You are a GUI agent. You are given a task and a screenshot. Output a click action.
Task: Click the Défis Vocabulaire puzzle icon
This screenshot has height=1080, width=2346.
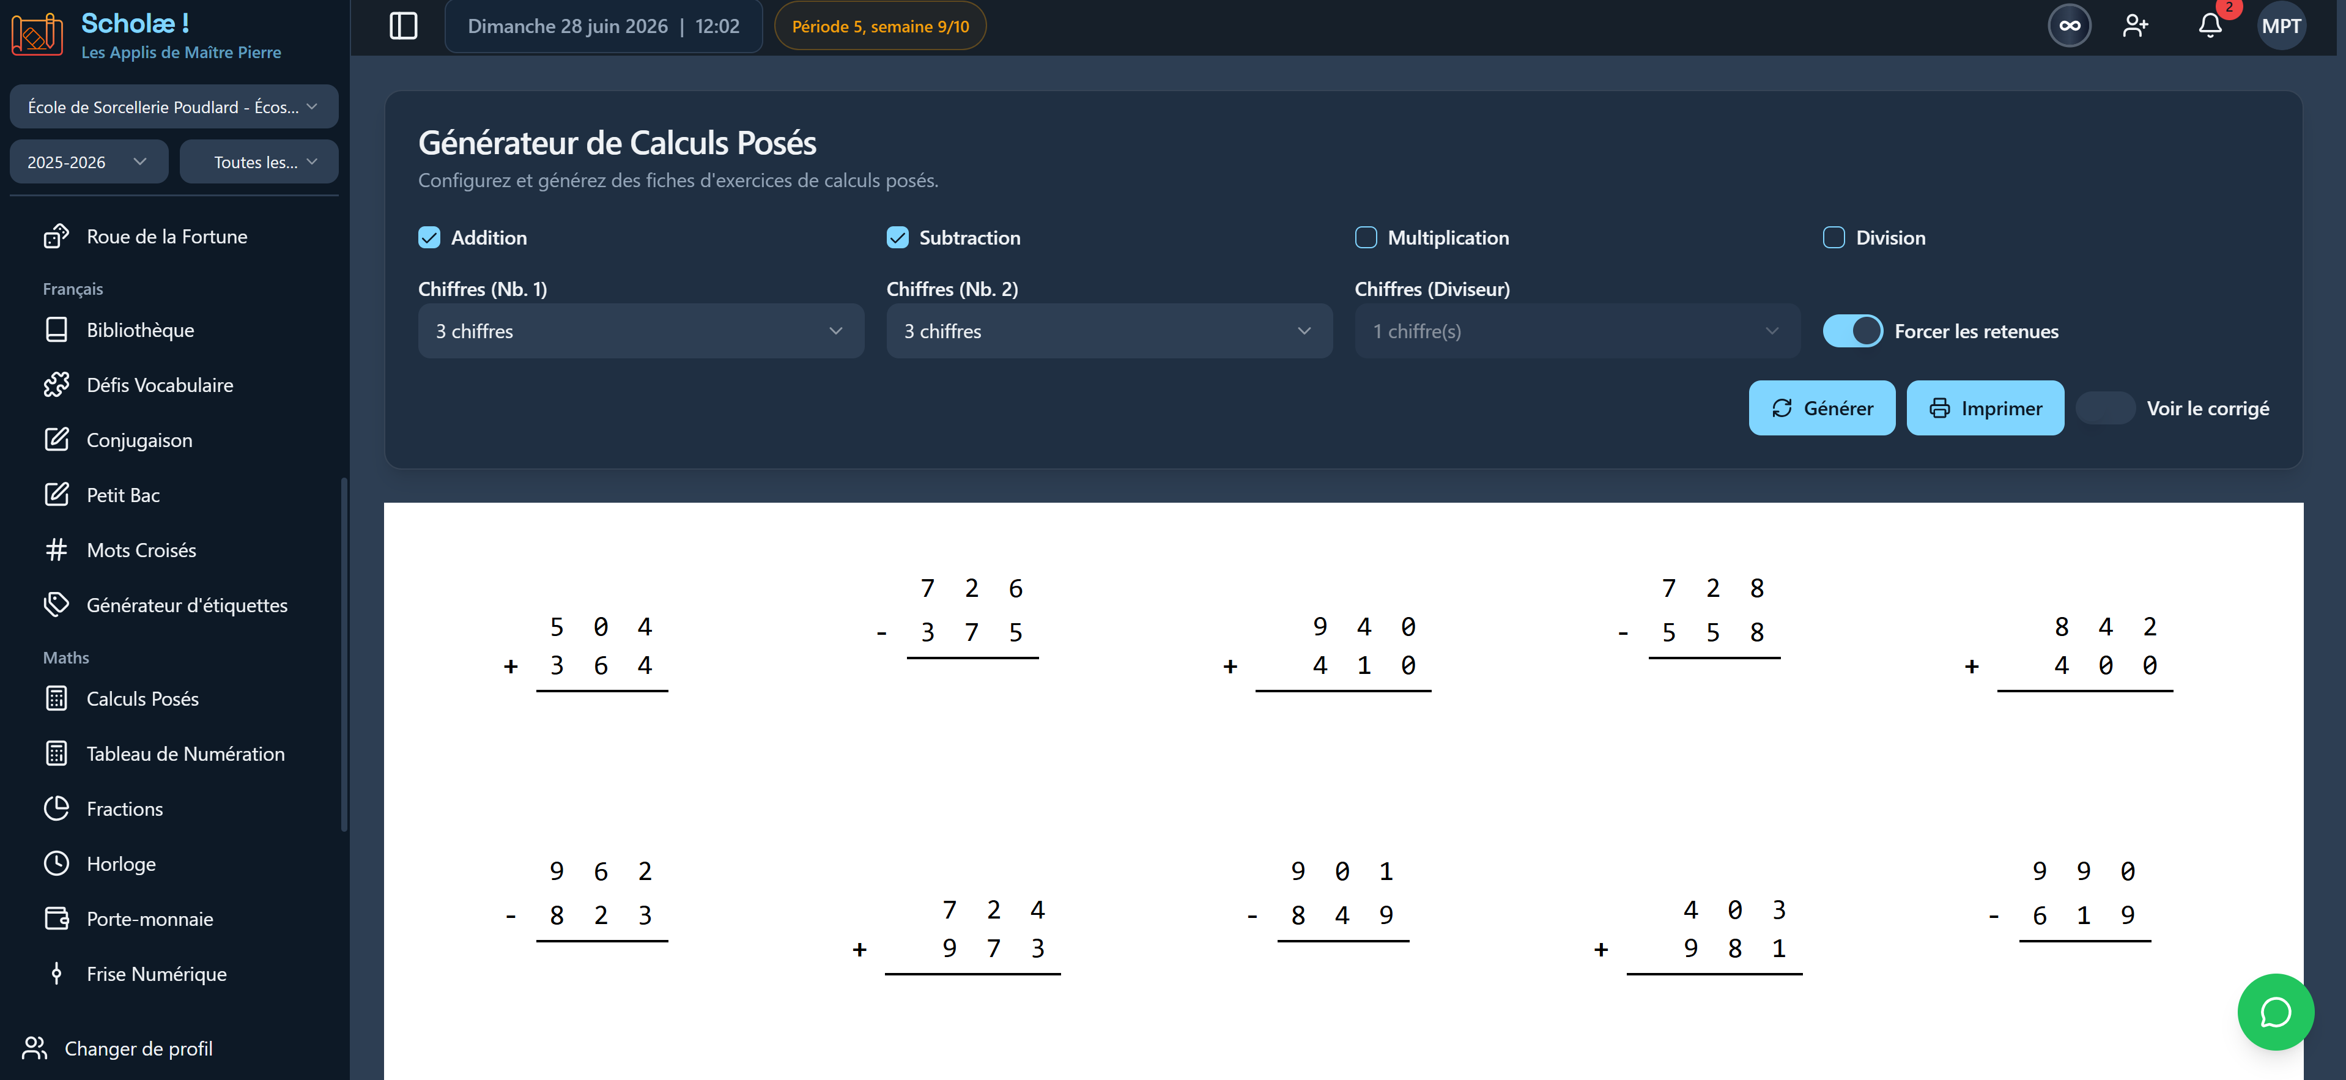[x=56, y=385]
